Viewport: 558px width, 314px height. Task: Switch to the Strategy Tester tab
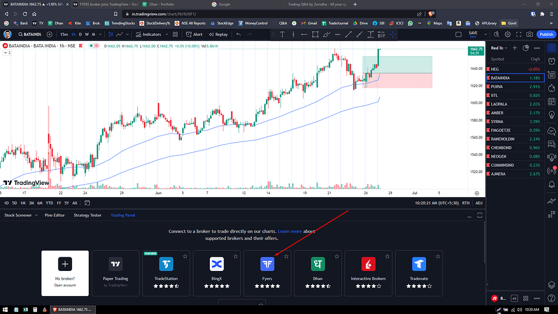[x=87, y=215]
